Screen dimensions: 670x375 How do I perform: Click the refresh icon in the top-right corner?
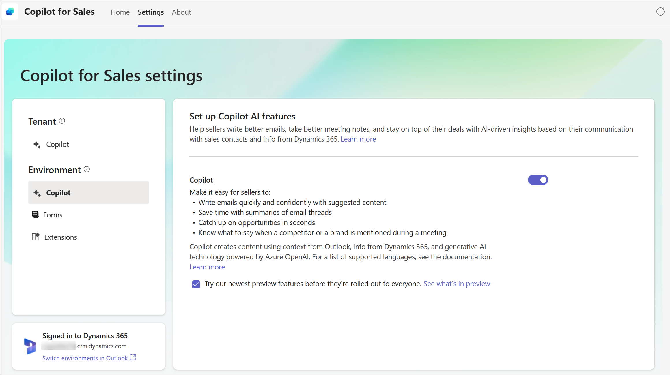click(660, 12)
